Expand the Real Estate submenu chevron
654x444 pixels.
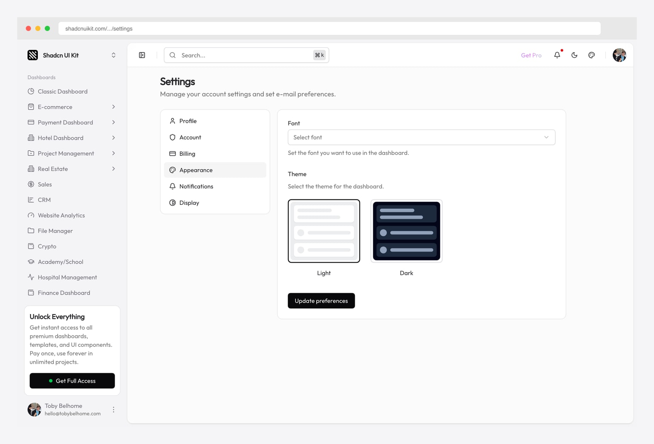[x=114, y=169]
